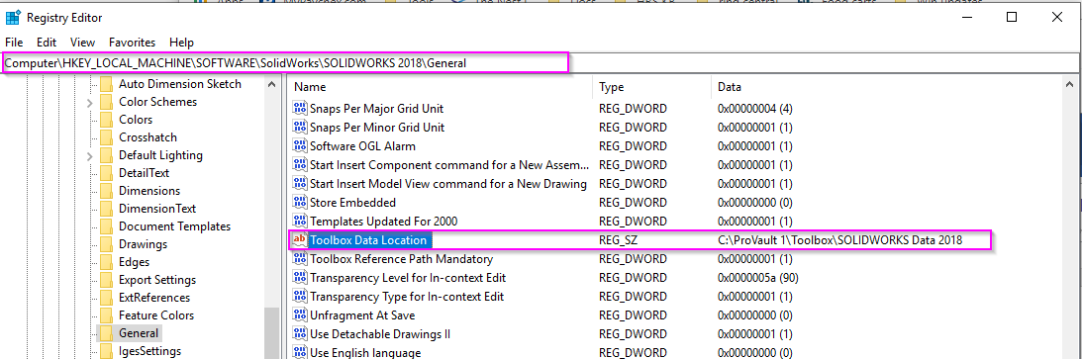Select the Use English language value
This screenshot has height=359, width=1082.
[x=365, y=353]
